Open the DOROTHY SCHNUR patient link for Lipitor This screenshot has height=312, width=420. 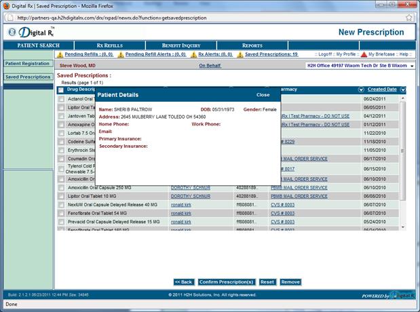pos(191,195)
